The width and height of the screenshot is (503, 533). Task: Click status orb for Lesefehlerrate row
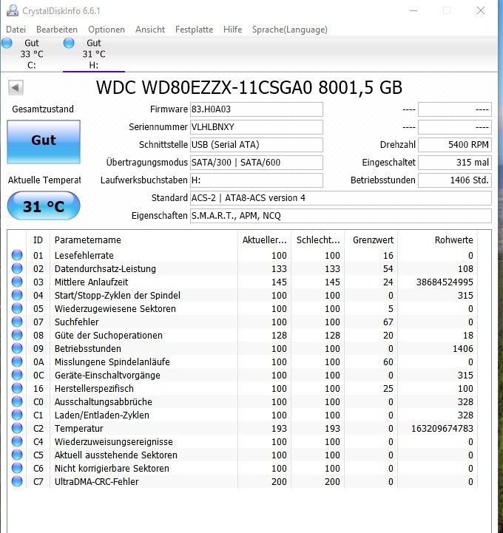point(17,255)
